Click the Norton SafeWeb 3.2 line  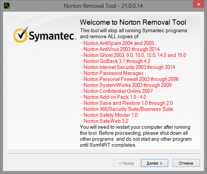point(104,121)
